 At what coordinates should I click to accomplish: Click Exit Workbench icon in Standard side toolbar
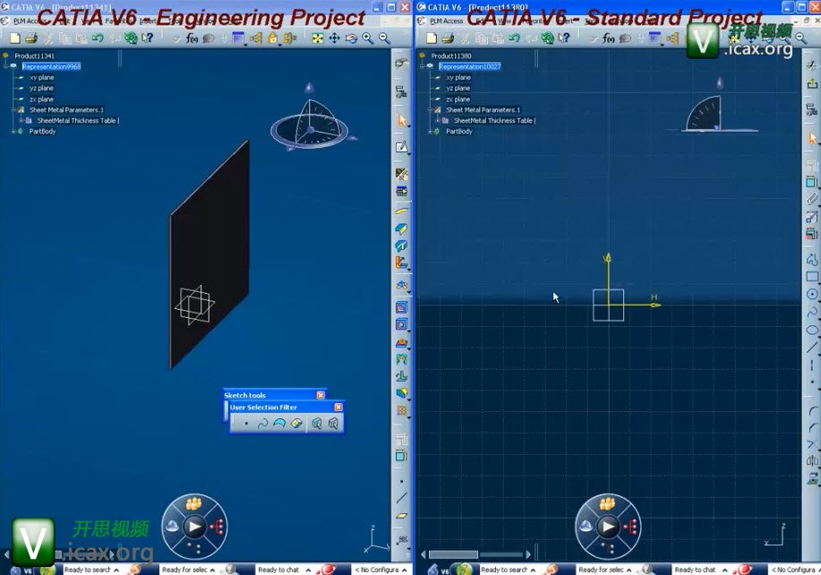[812, 82]
